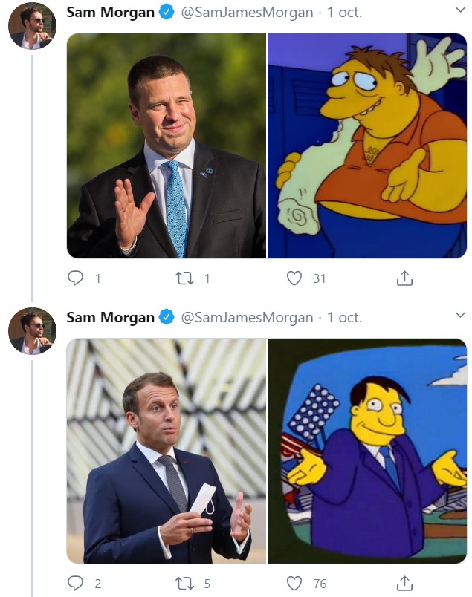Like the first tweet with 31 likes
Screen dimensions: 472x597
[x=295, y=278]
